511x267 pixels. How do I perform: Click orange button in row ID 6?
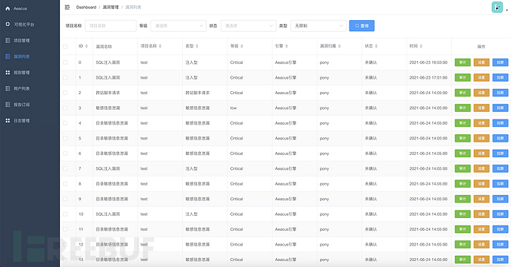click(481, 154)
